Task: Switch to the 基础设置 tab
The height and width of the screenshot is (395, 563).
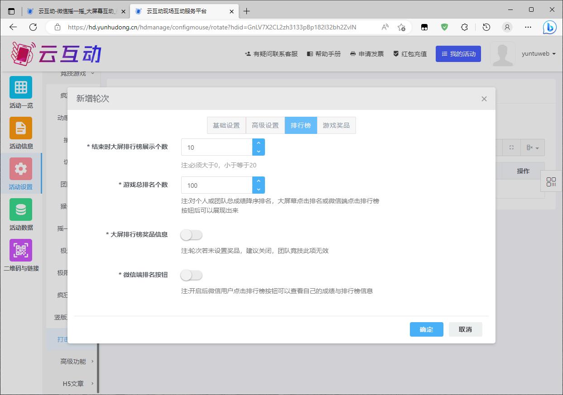Action: pyautogui.click(x=226, y=125)
